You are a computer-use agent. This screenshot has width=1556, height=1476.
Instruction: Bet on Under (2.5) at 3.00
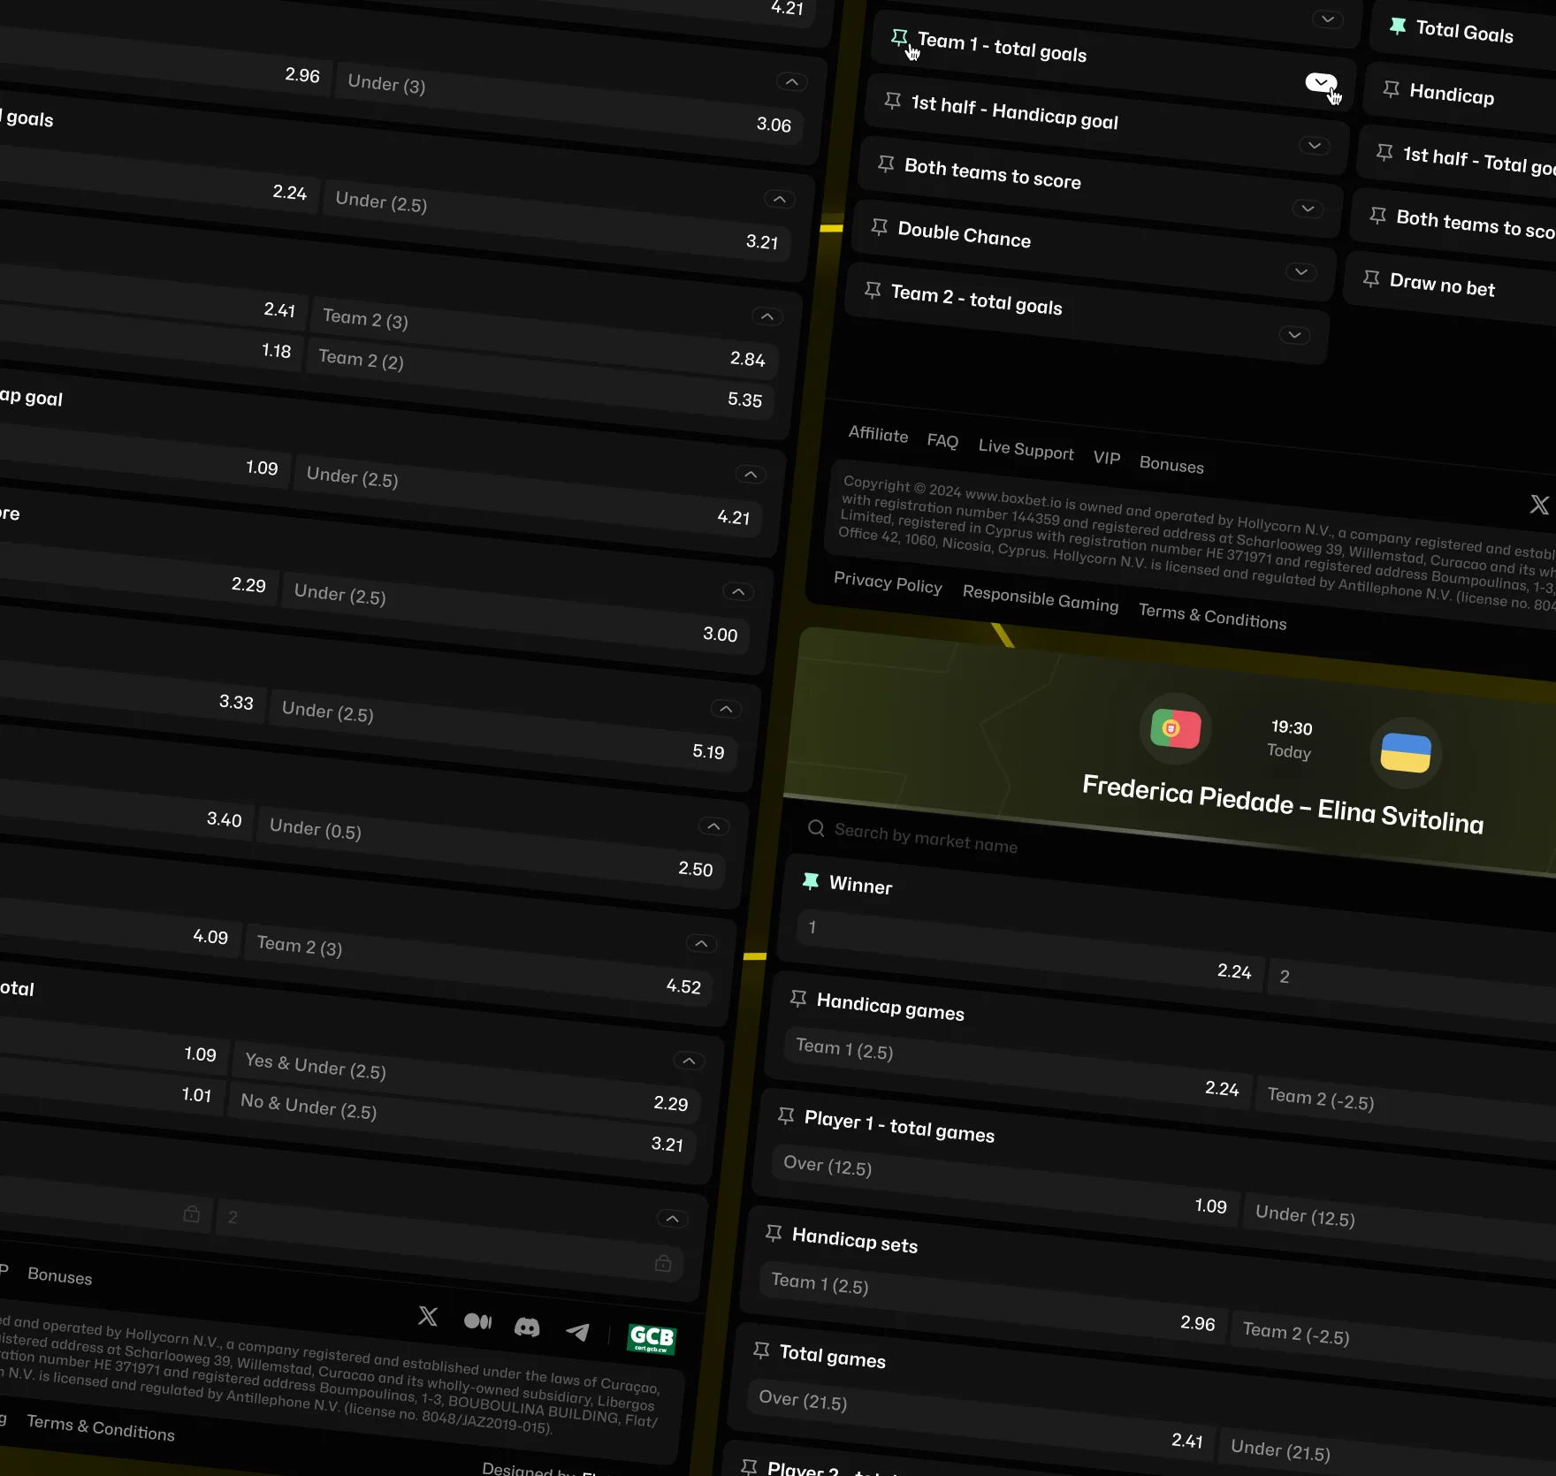(514, 613)
